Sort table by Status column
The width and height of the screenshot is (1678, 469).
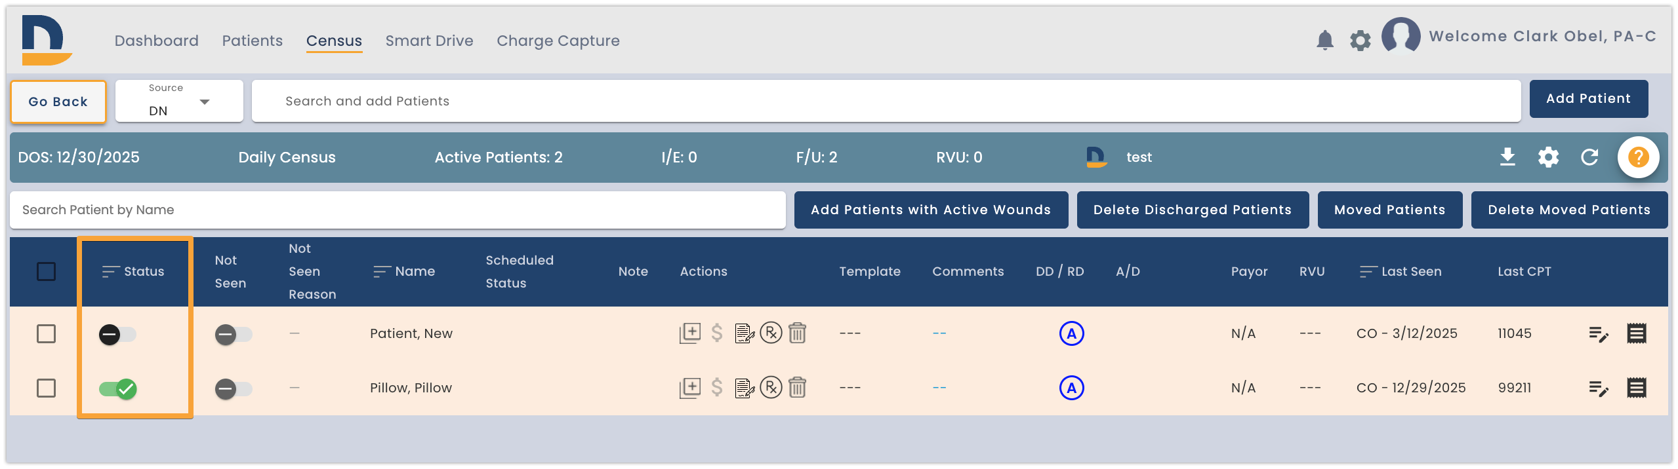click(133, 271)
